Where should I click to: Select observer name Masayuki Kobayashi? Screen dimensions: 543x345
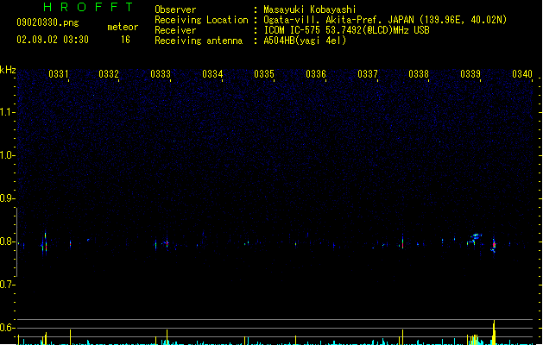coord(310,9)
